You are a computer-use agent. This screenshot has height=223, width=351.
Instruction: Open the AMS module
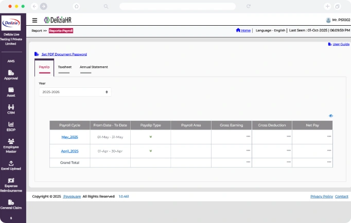(x=11, y=61)
